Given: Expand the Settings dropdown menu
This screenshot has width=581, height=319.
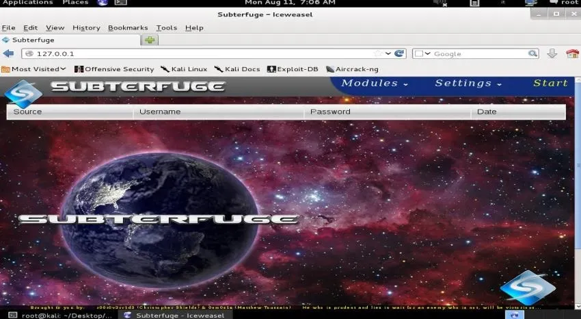Looking at the screenshot, I should point(468,83).
